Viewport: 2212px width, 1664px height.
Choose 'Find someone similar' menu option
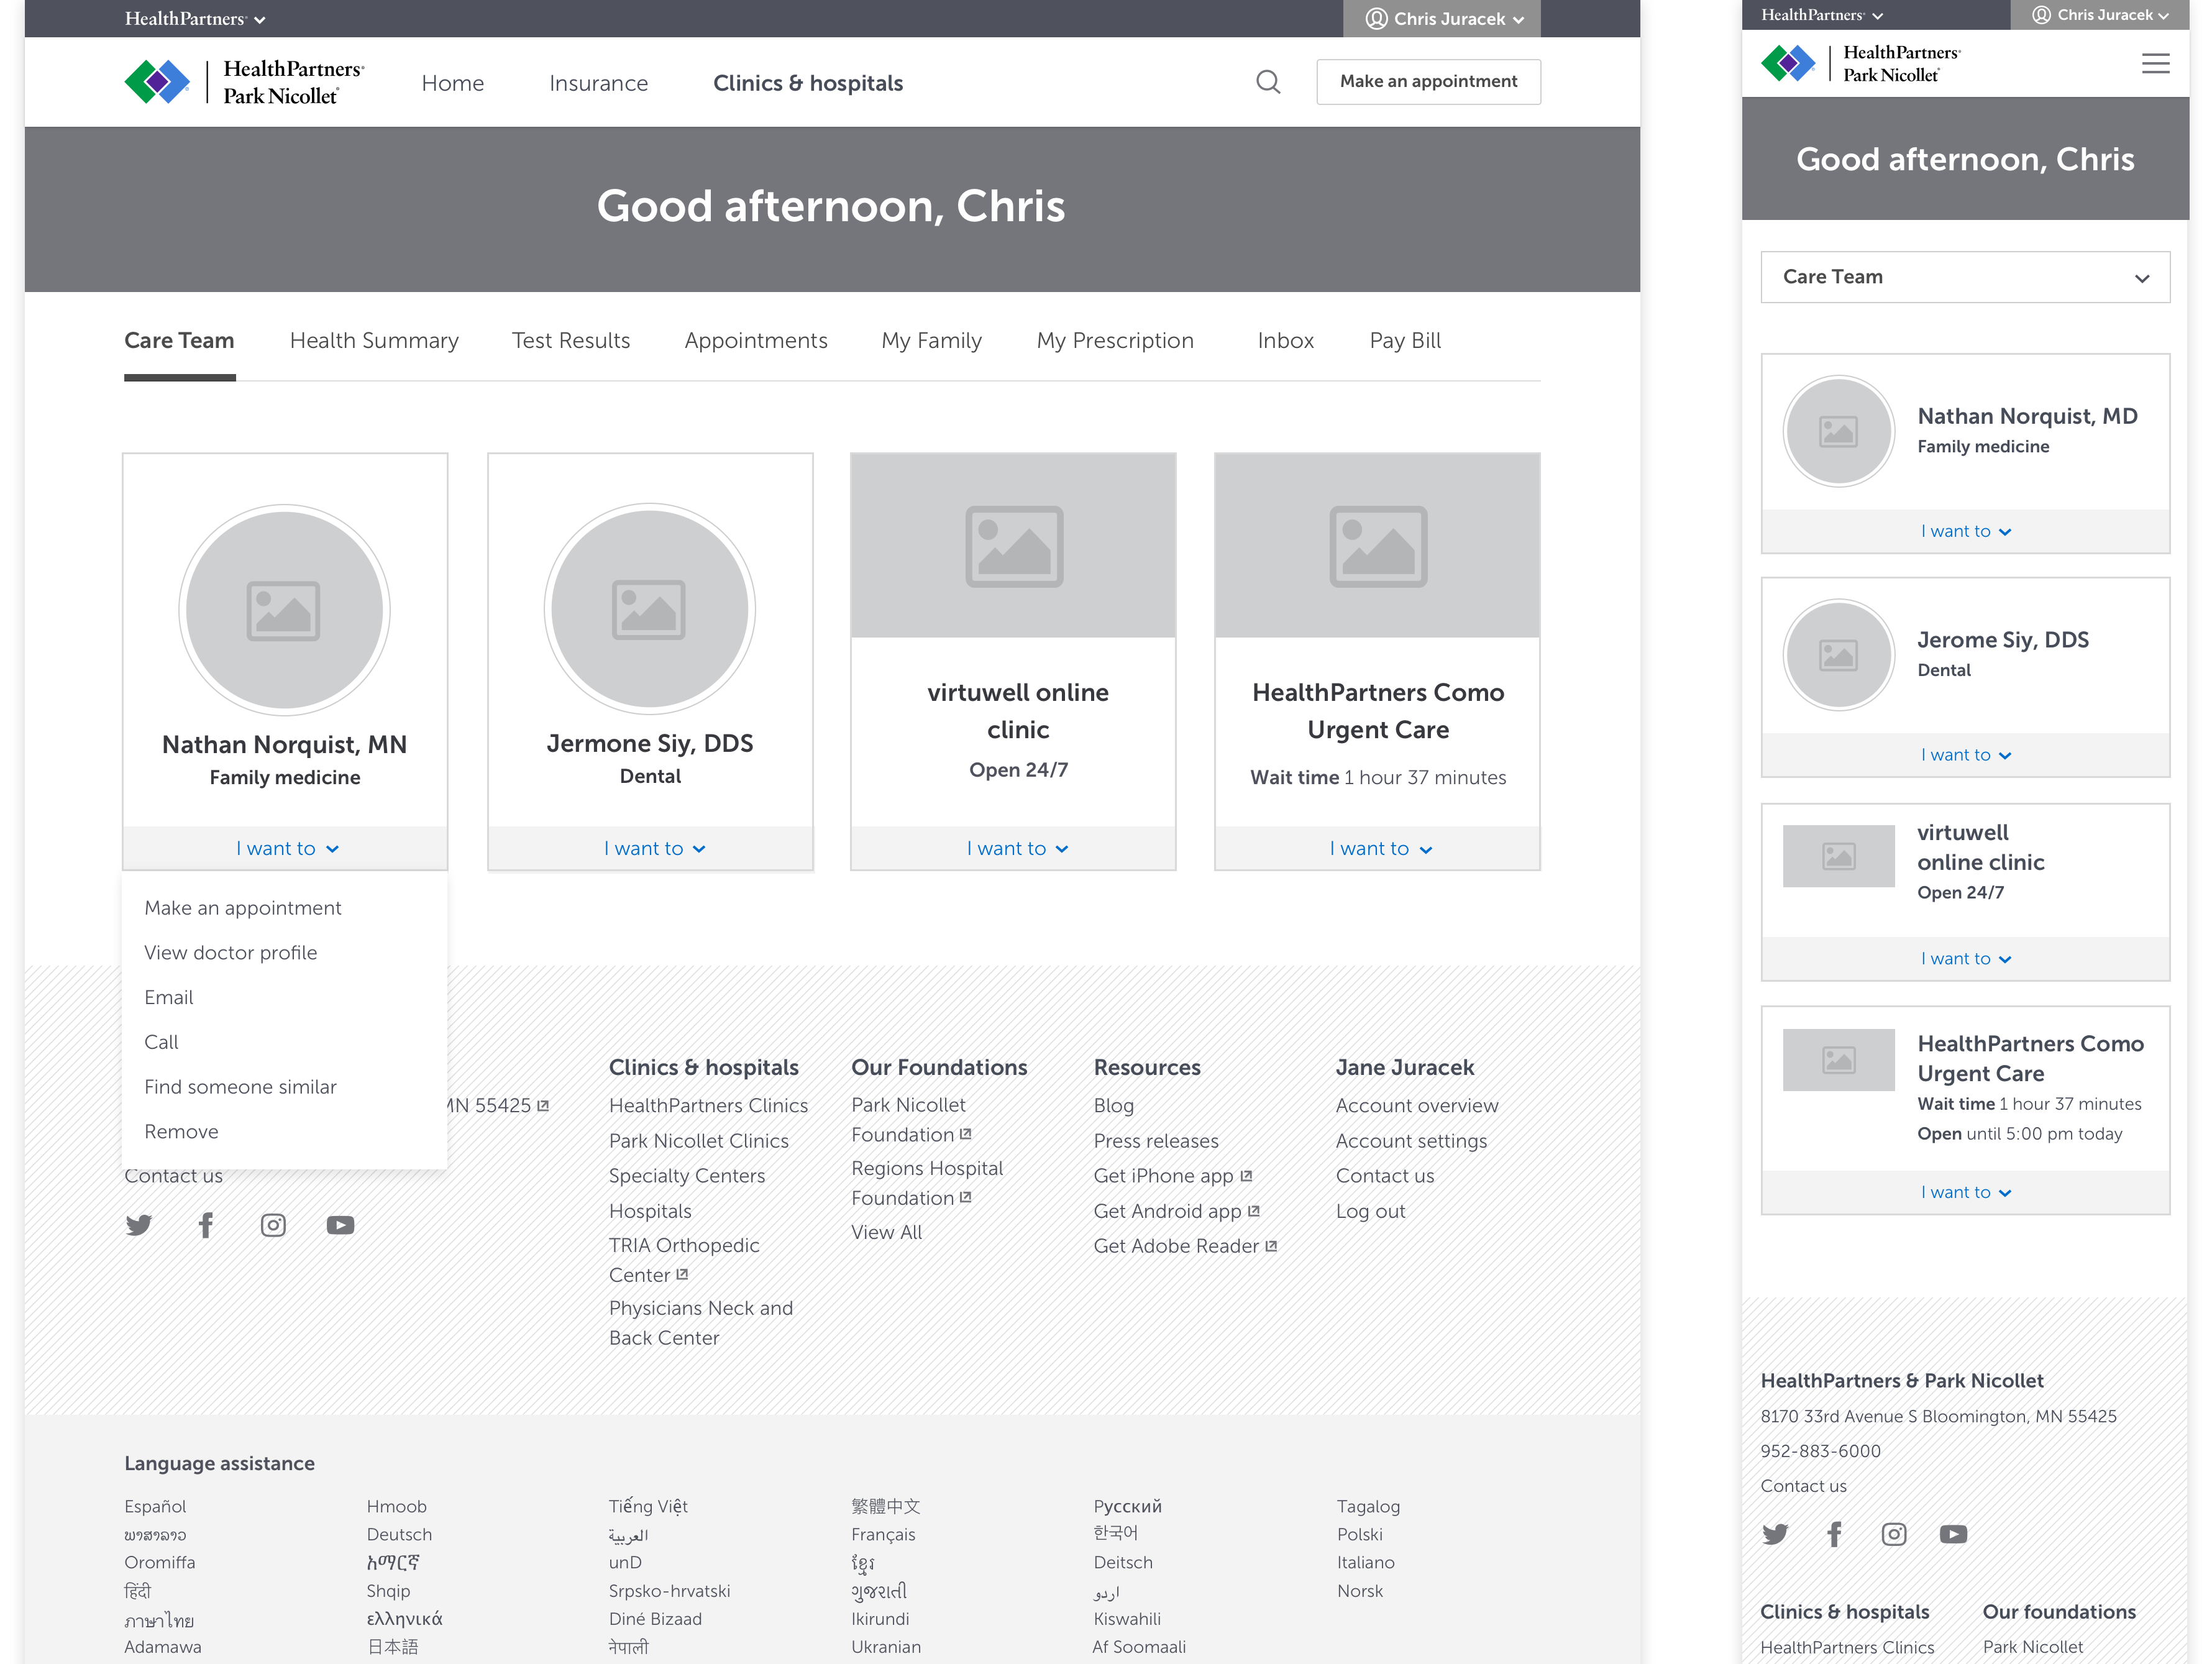(240, 1087)
